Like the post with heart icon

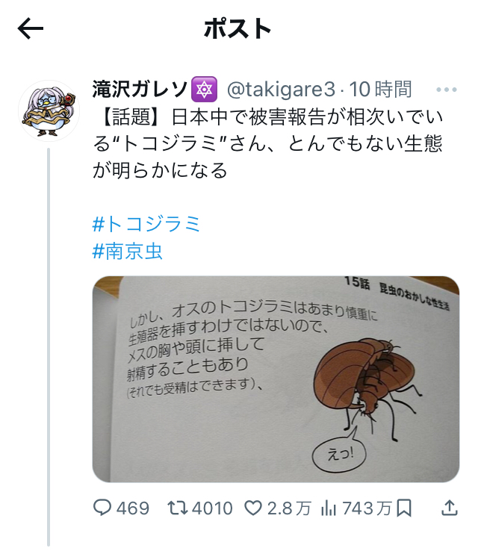[253, 508]
